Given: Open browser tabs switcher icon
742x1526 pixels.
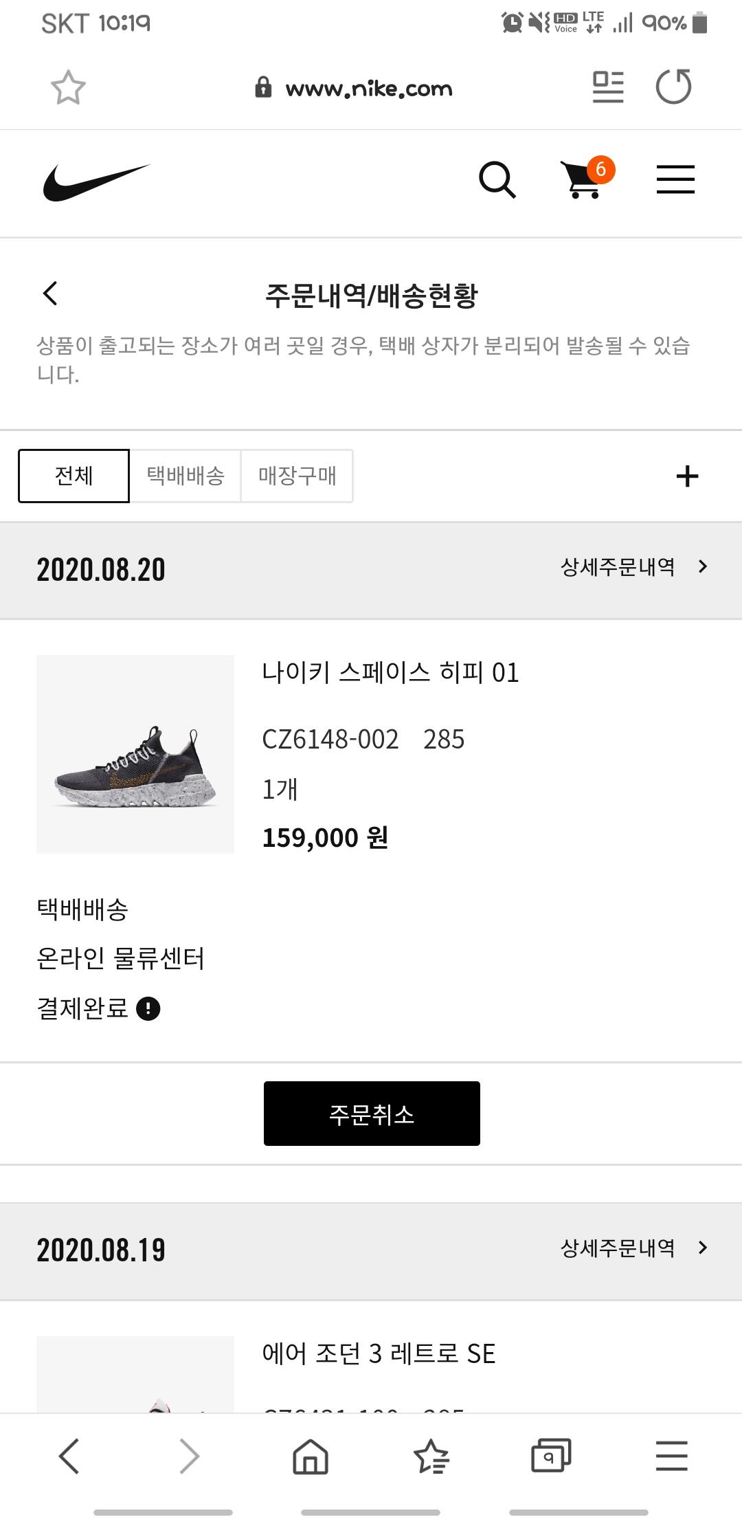Looking at the screenshot, I should tap(551, 1455).
